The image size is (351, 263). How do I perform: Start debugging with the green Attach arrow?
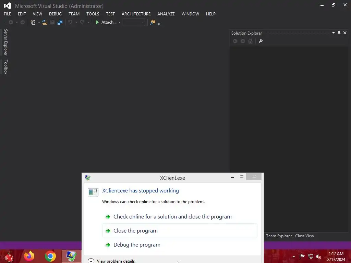click(x=97, y=22)
